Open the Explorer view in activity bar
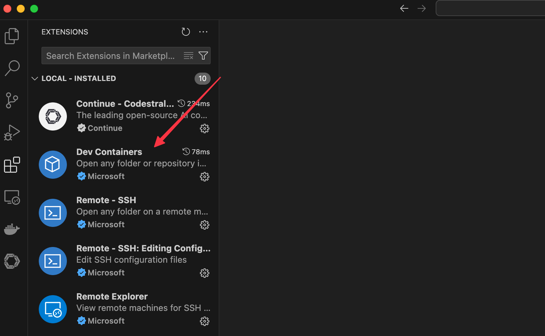 (12, 36)
